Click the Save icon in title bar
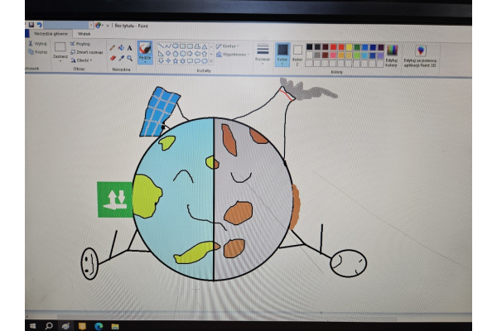 click(31, 25)
